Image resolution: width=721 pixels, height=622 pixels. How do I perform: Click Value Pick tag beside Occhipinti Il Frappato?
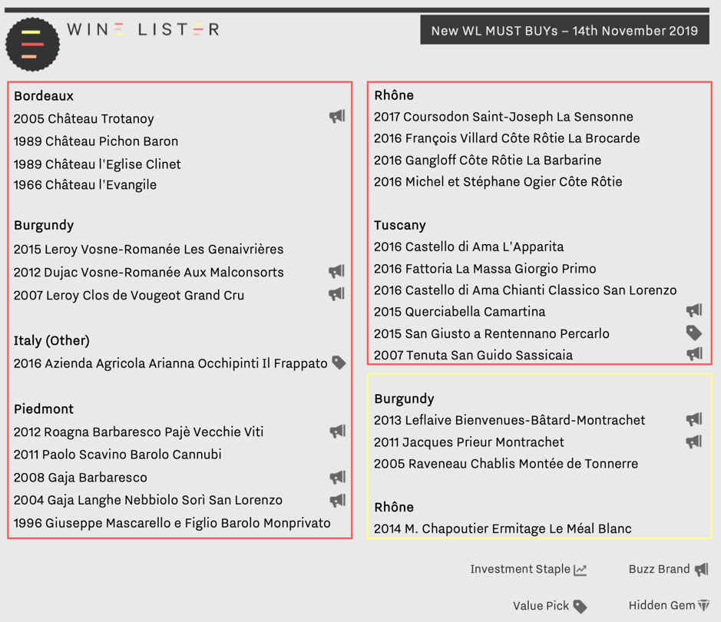(x=339, y=362)
